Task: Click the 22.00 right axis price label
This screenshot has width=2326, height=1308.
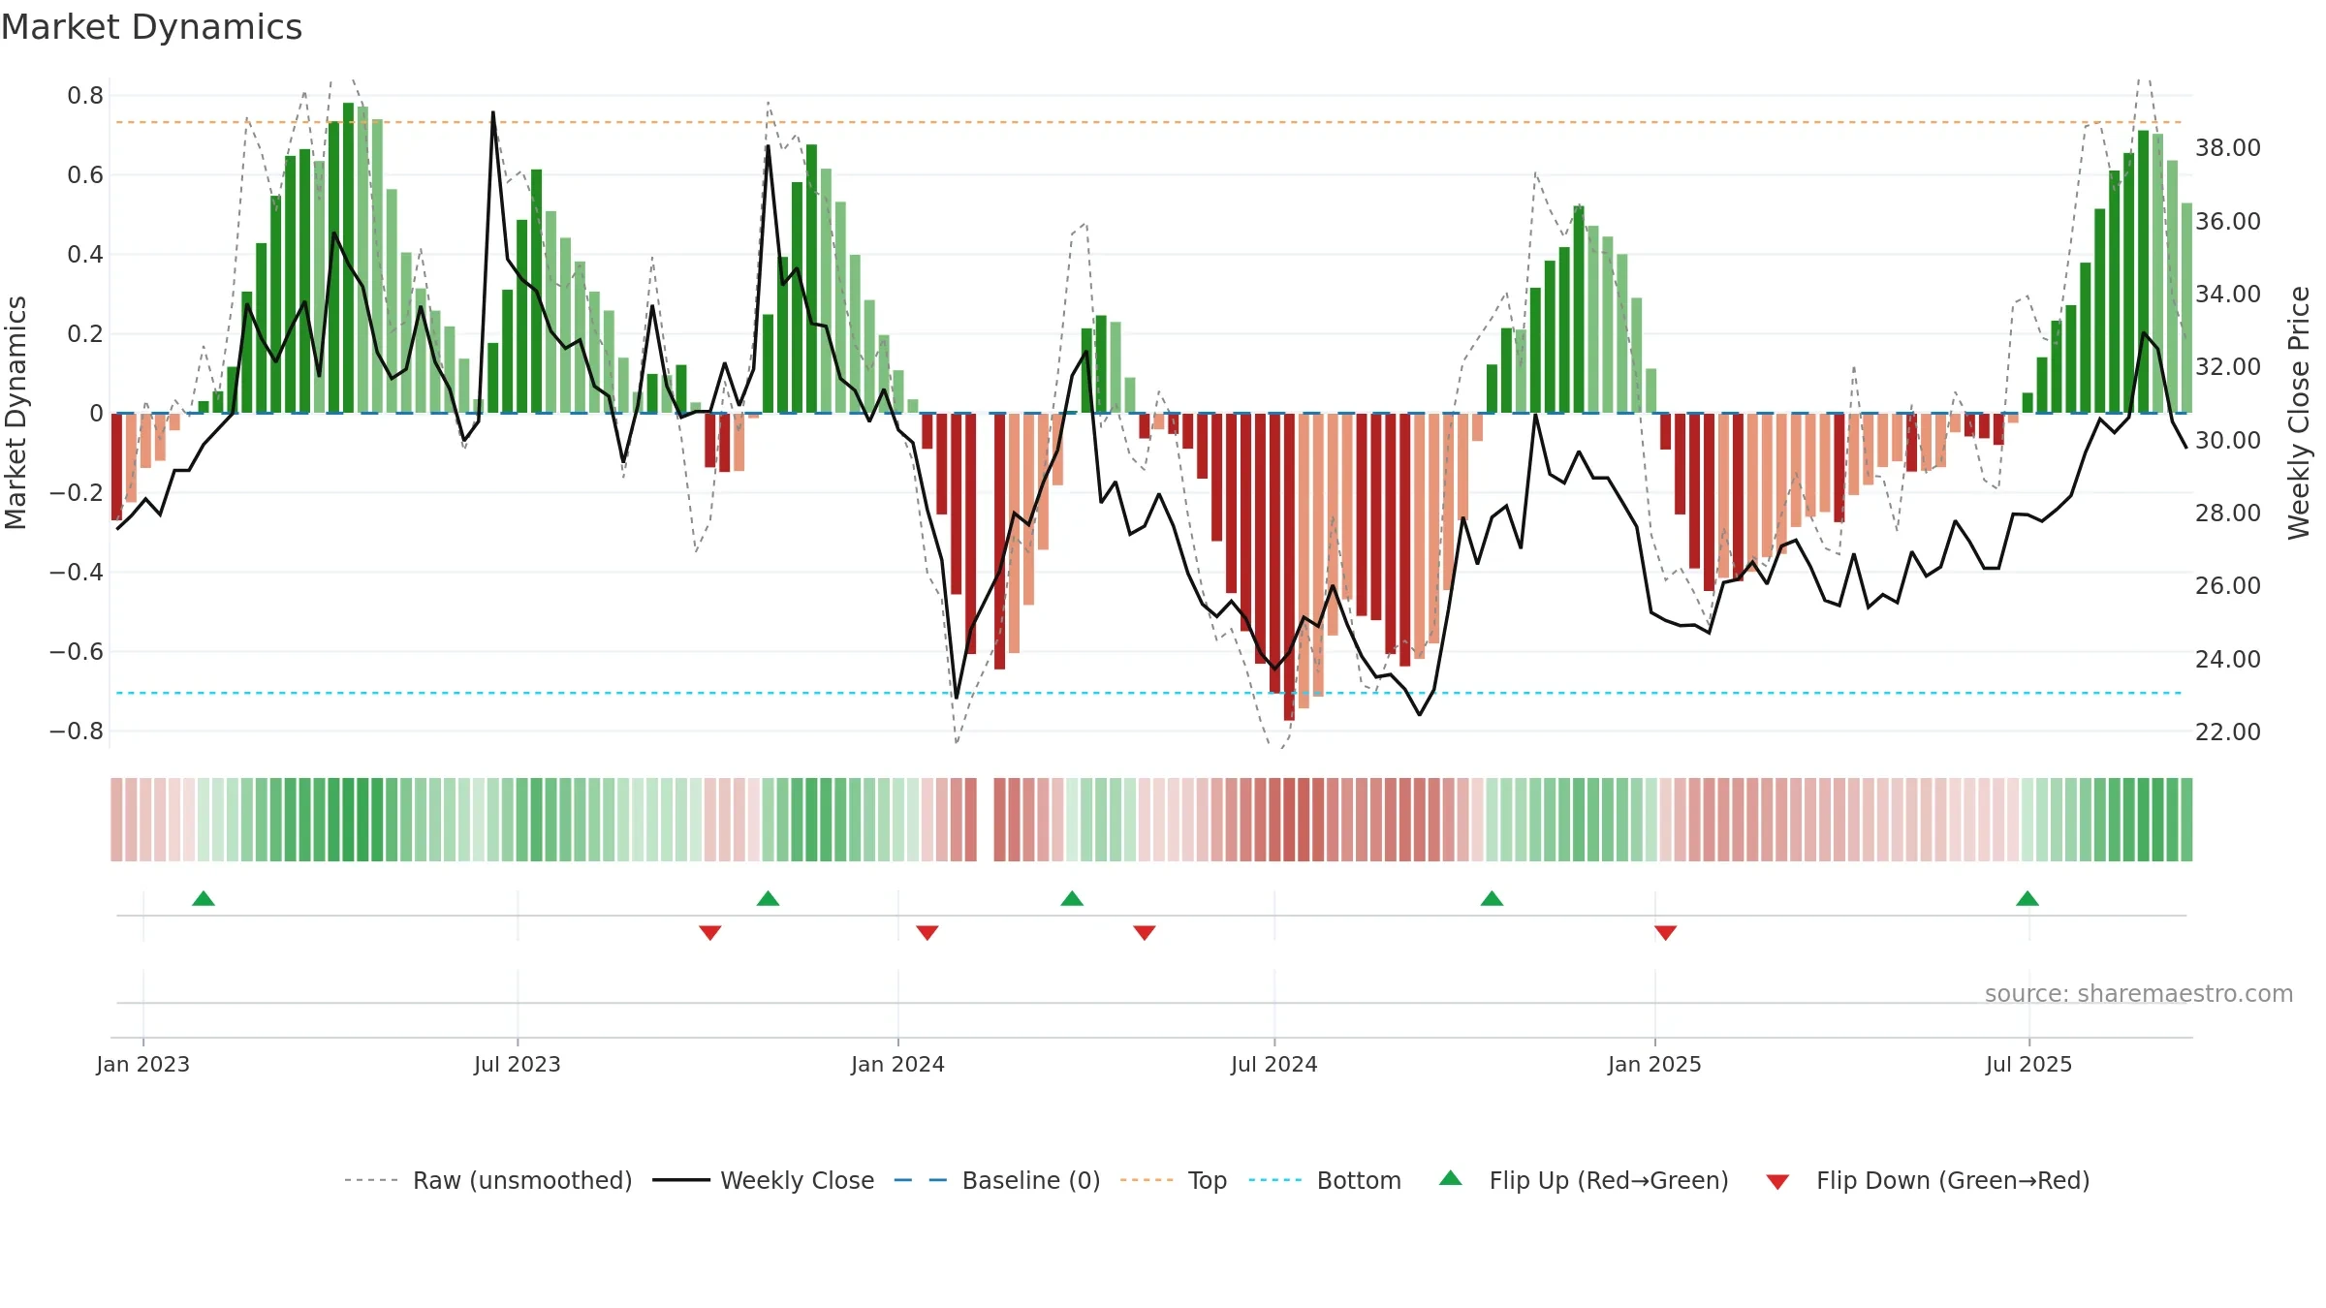Action: [2228, 732]
